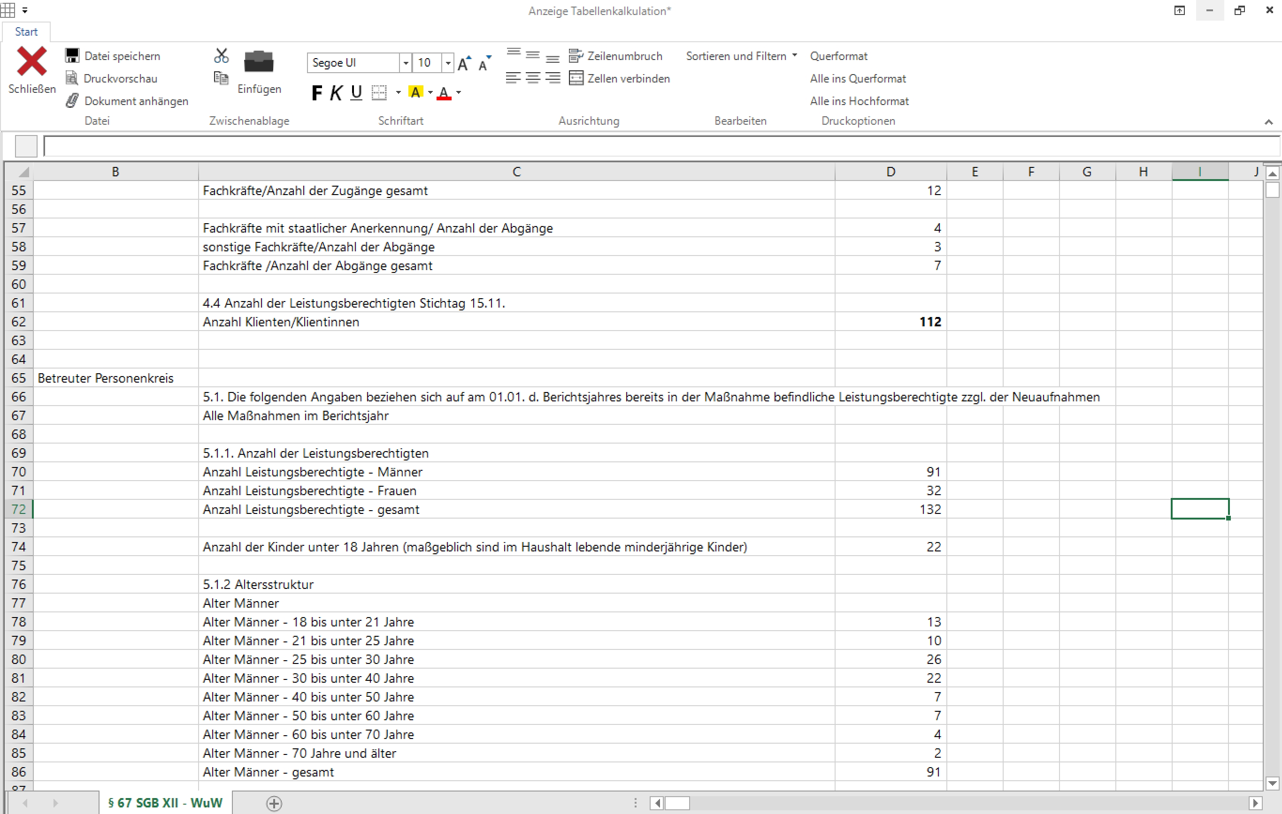Click the spreadsheet grid app icon
Screen dimensions: 1282x814
[x=8, y=10]
